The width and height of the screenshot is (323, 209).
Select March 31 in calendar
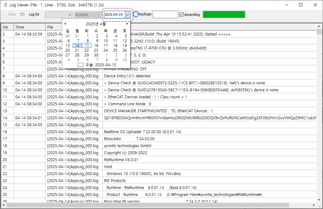click(77, 36)
